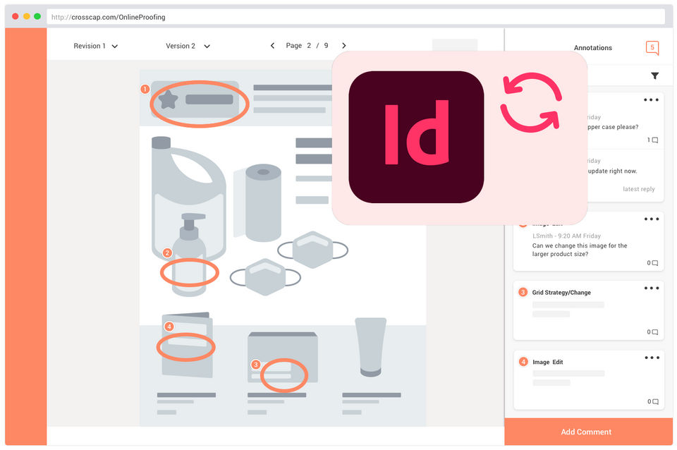The height and width of the screenshot is (450, 677).
Task: Click the number 3 badge on Grid Strategy card
Action: coord(523,293)
